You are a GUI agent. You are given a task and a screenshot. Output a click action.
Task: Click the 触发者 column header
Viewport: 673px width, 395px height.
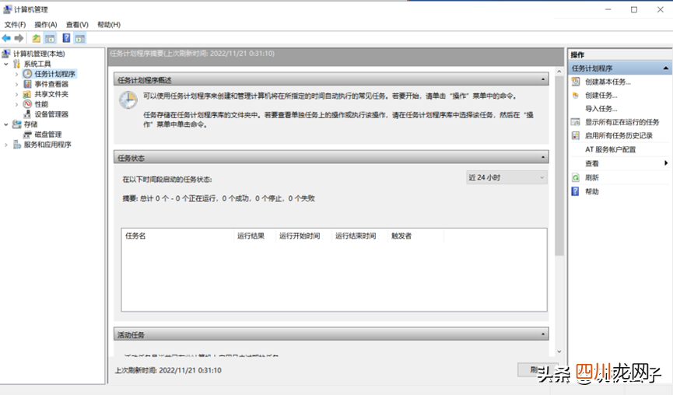416,236
